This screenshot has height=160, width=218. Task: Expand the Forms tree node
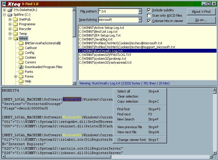tap(16, 76)
